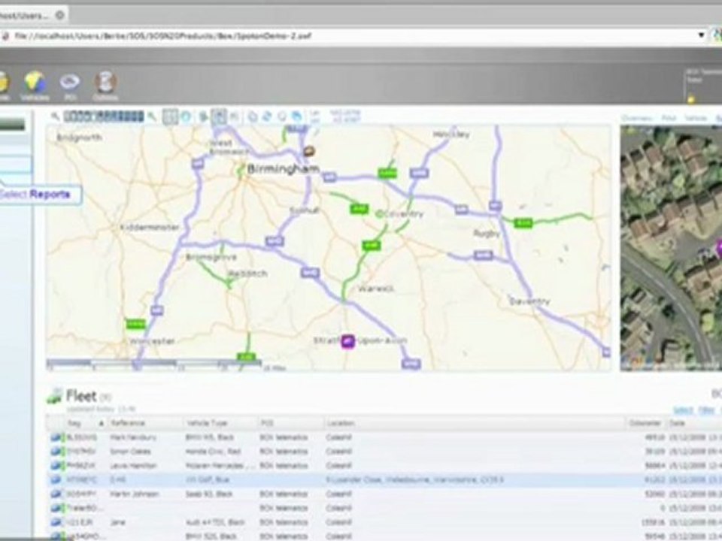Click the zoom-in magnifier right of zoom bar
The height and width of the screenshot is (541, 722).
(x=151, y=116)
